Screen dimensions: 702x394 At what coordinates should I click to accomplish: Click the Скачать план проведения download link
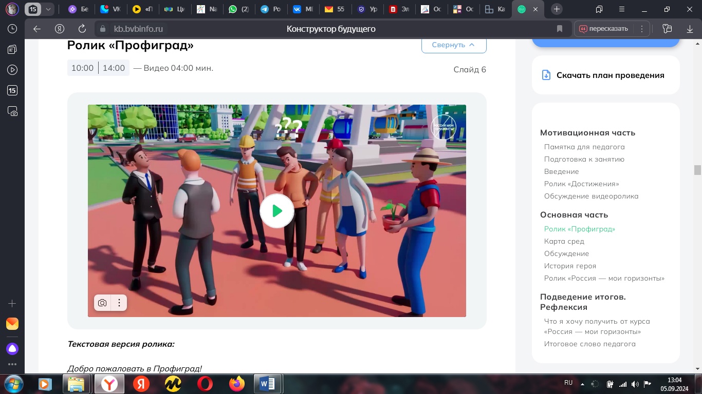click(x=611, y=75)
